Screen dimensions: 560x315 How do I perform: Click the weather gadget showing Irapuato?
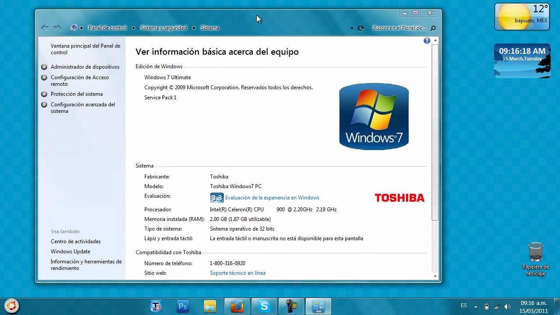pyautogui.click(x=522, y=17)
